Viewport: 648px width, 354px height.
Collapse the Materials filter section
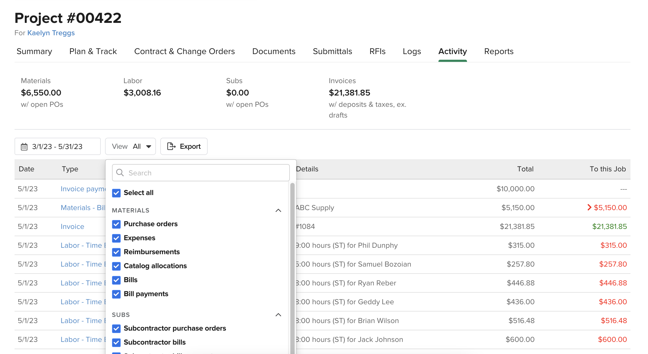click(x=278, y=210)
